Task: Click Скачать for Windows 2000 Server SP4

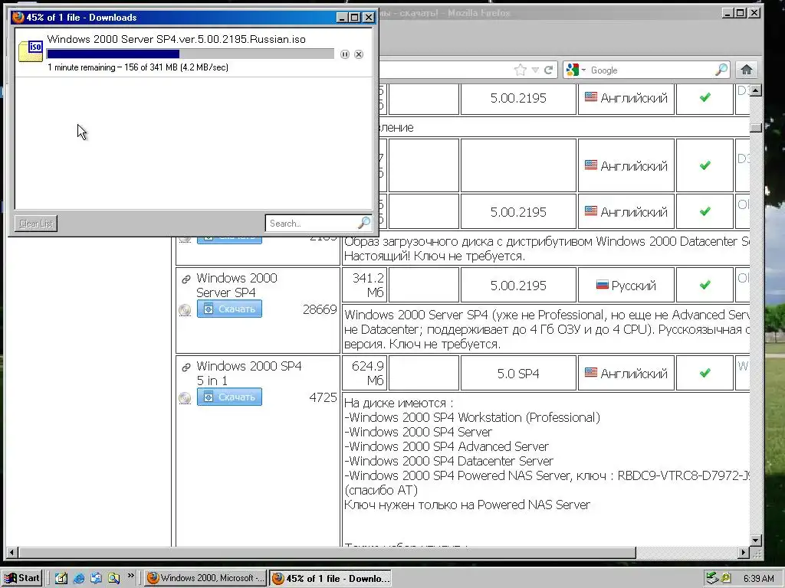Action: [229, 309]
